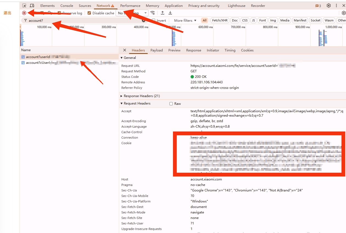Toggle the Disable cache checkbox
Screen dimensions: 346x233
[89, 13]
